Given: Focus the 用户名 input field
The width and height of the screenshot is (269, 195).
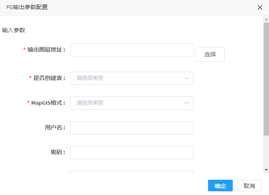Looking at the screenshot, I should tap(132, 128).
